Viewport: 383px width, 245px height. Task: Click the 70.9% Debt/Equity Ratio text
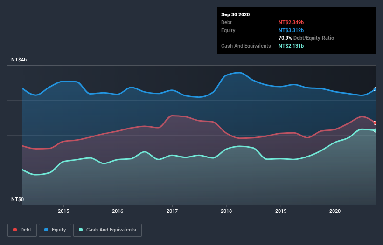pyautogui.click(x=306, y=38)
